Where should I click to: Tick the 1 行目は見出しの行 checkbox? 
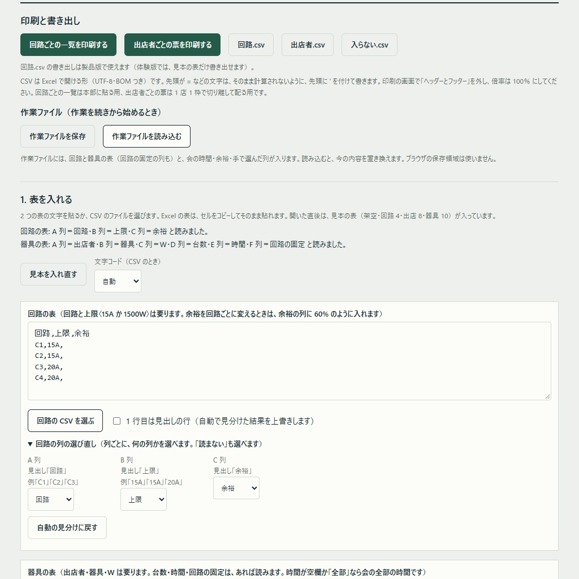tap(116, 421)
